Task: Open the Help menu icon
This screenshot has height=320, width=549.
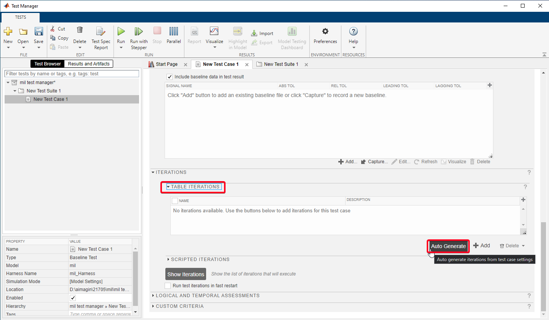Action: (x=354, y=31)
